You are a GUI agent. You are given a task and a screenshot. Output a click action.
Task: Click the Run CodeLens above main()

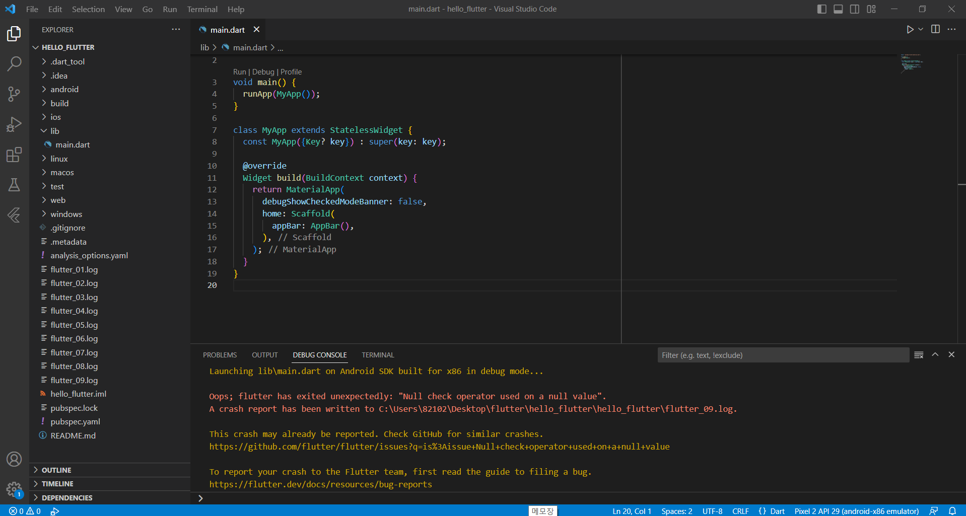pos(240,72)
